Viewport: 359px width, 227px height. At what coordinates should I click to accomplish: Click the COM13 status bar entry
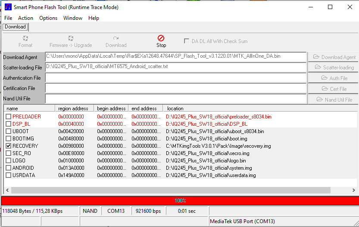(x=116, y=211)
